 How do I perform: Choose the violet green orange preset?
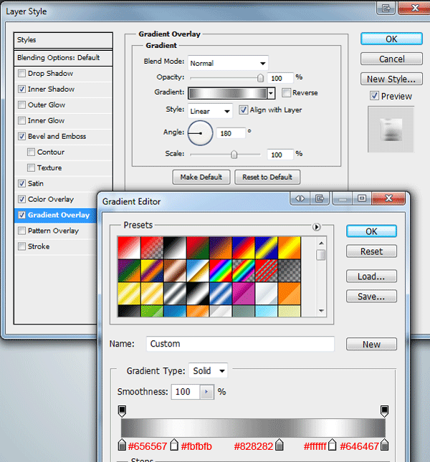[129, 271]
